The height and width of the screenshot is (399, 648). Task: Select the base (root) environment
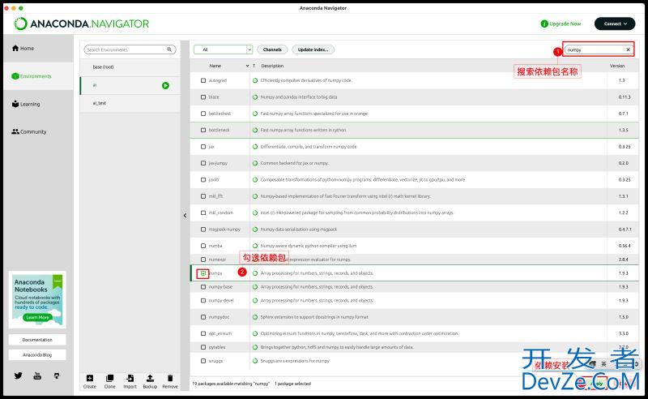point(130,67)
